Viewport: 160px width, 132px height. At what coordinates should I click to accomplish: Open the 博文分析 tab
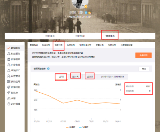pos(59,45)
